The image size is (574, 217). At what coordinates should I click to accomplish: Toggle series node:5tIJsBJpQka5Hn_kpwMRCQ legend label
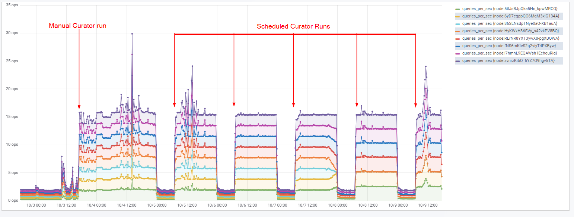(510, 9)
